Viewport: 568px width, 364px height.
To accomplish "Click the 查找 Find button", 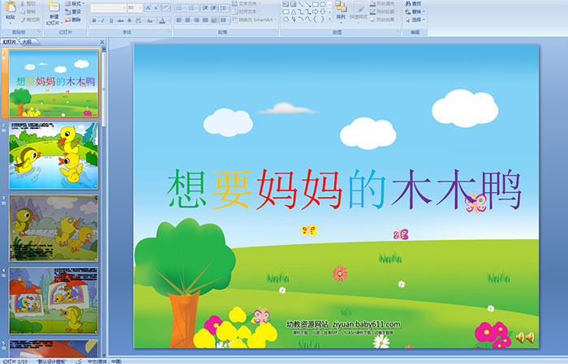I will tap(413, 3).
